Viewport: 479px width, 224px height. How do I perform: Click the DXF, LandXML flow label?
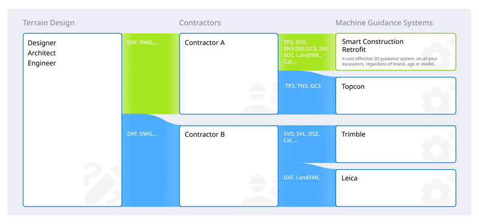pyautogui.click(x=302, y=177)
